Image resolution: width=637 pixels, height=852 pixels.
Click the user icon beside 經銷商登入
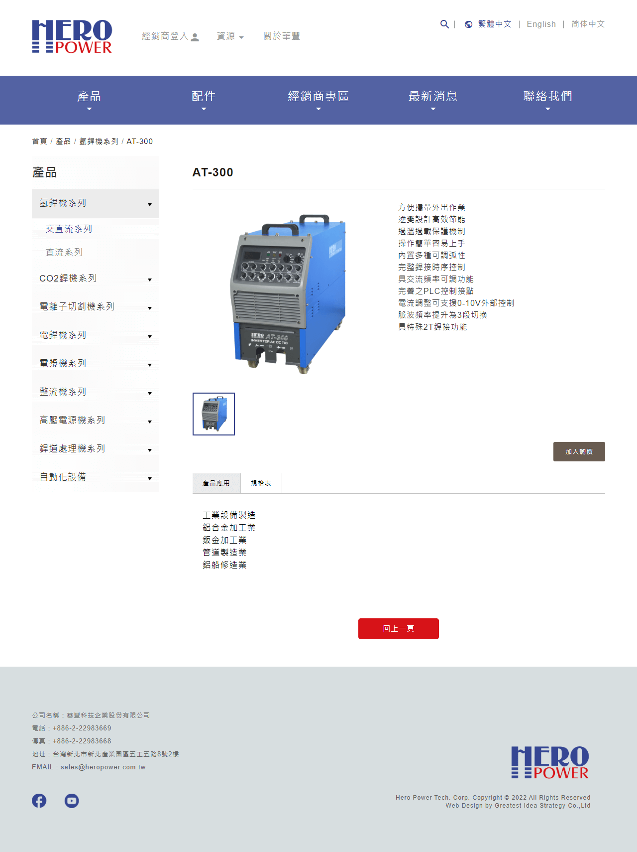[195, 37]
